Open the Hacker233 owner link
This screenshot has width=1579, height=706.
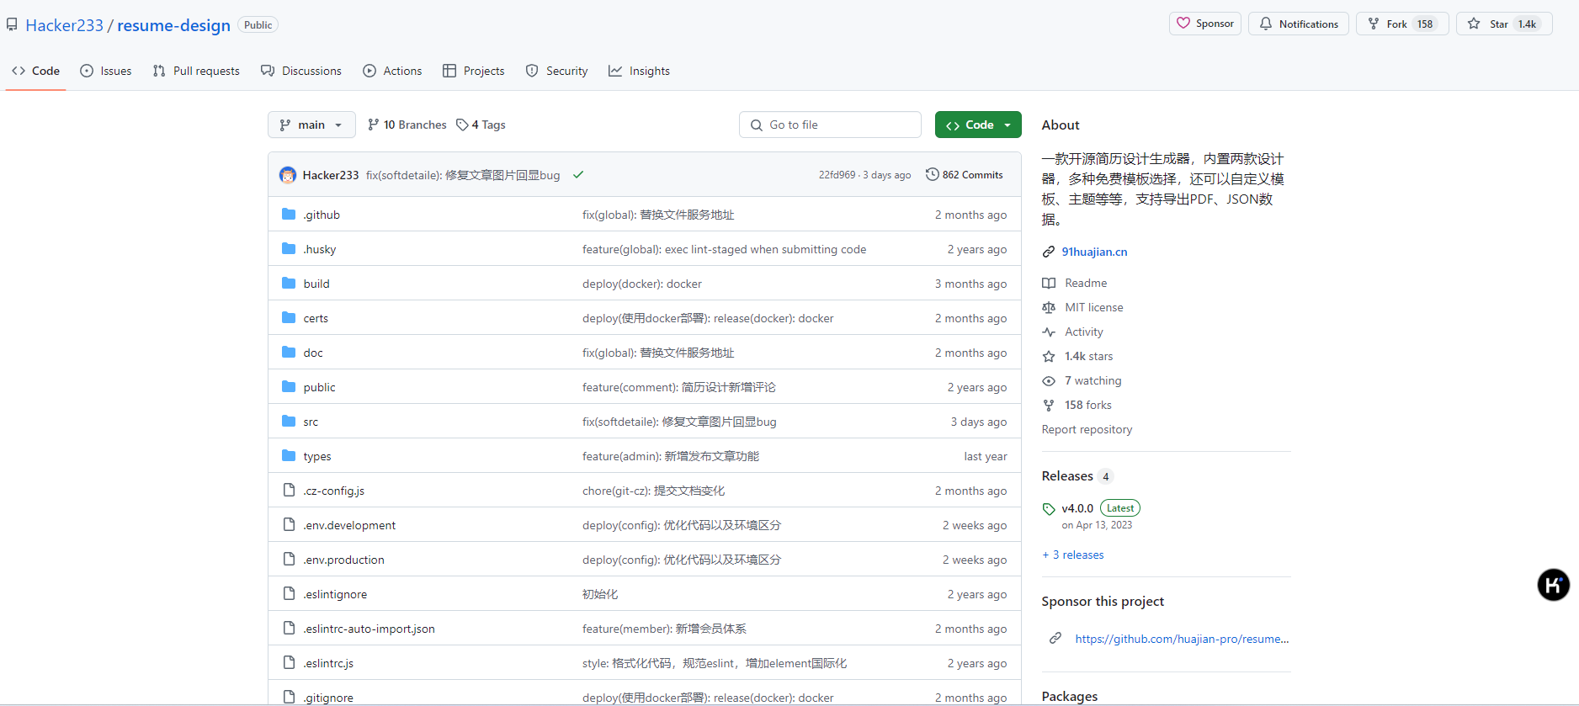64,25
